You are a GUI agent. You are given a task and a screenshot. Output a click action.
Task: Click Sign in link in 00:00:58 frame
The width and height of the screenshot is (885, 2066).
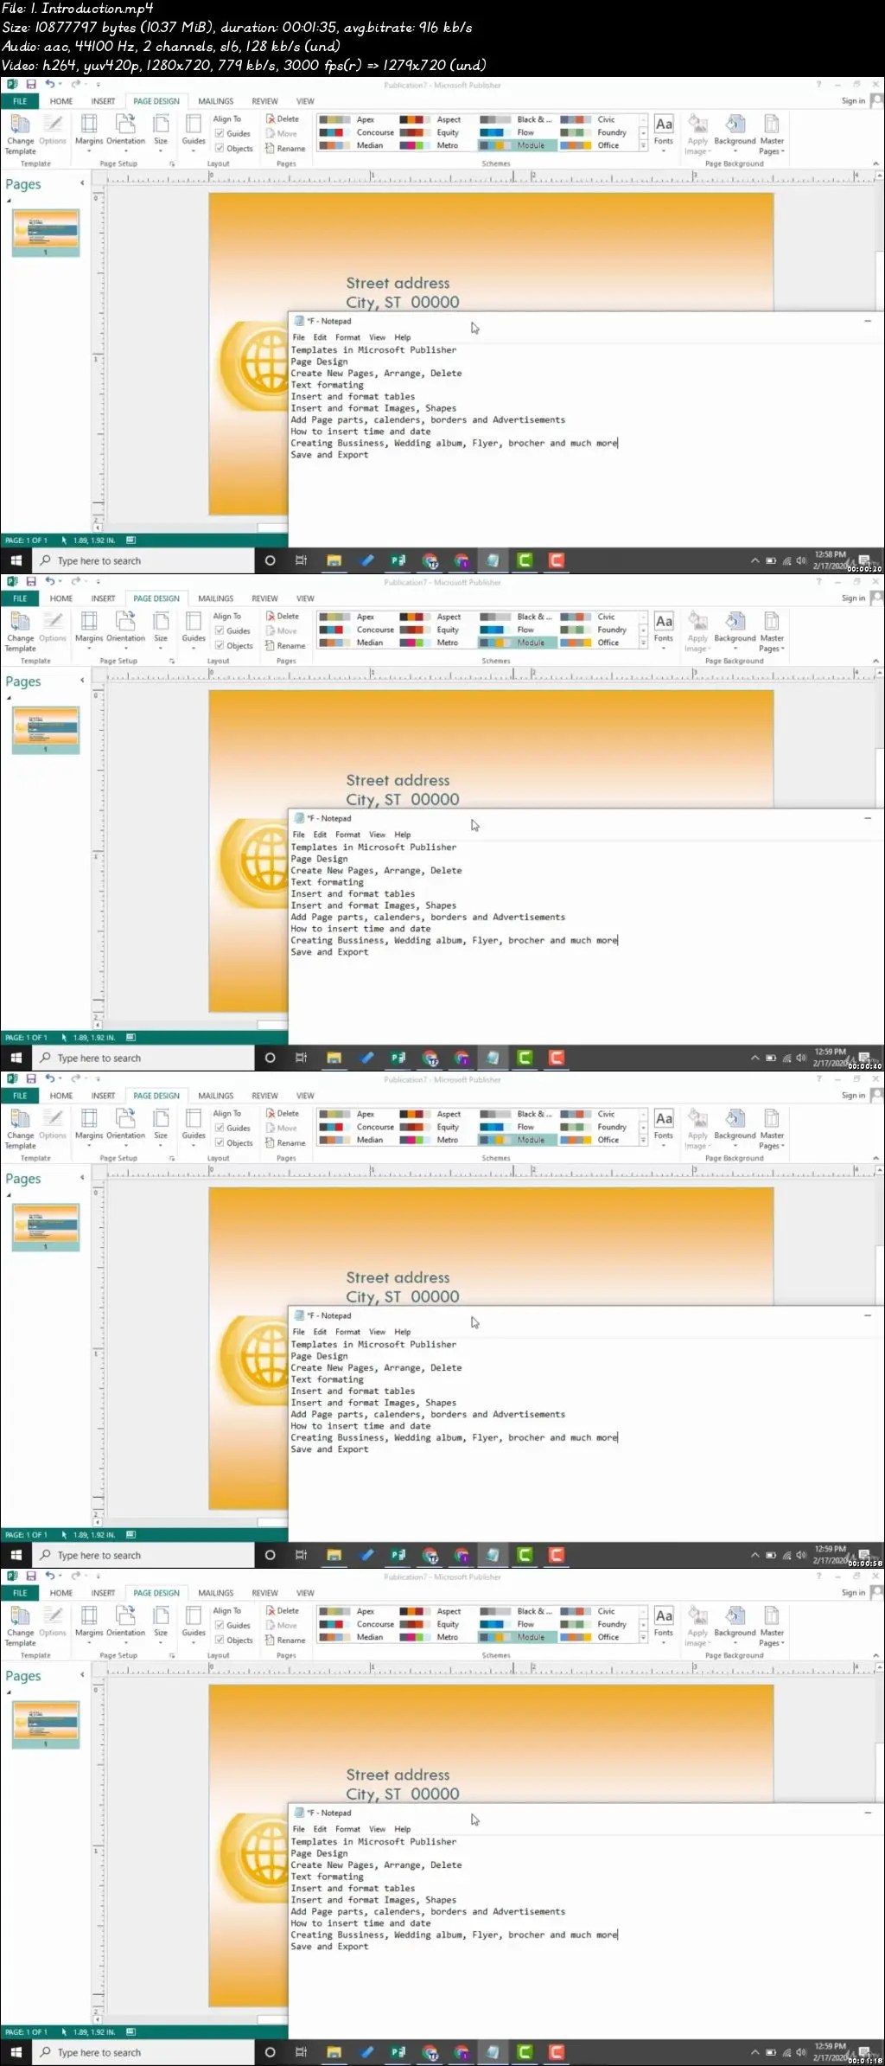point(853,1096)
